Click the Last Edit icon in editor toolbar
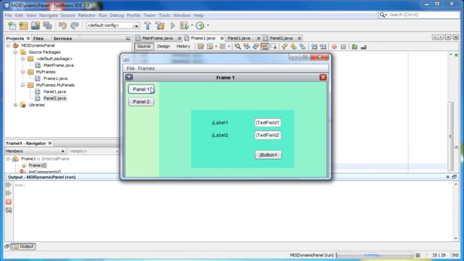The height and width of the screenshot is (261, 464). tap(200, 46)
